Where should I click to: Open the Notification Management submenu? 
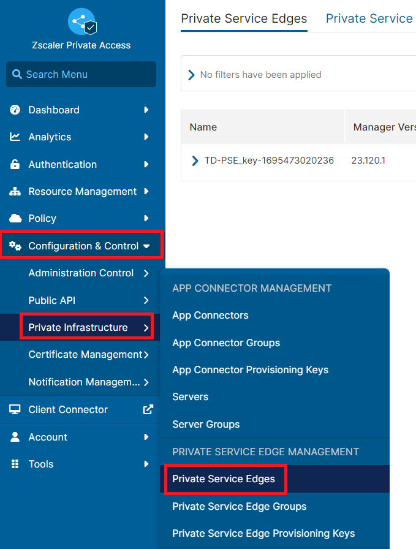[x=81, y=382]
